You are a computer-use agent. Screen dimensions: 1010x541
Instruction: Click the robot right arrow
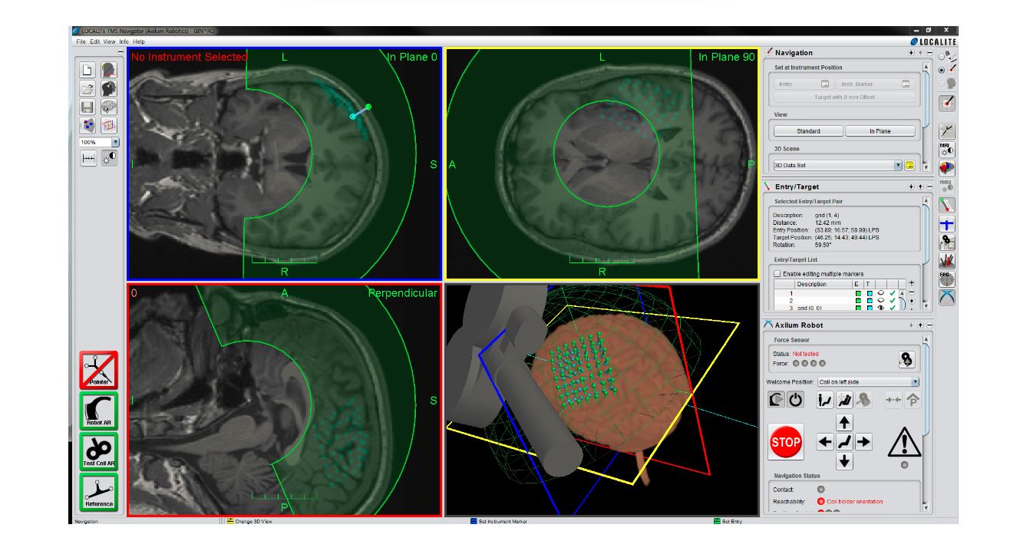point(863,441)
